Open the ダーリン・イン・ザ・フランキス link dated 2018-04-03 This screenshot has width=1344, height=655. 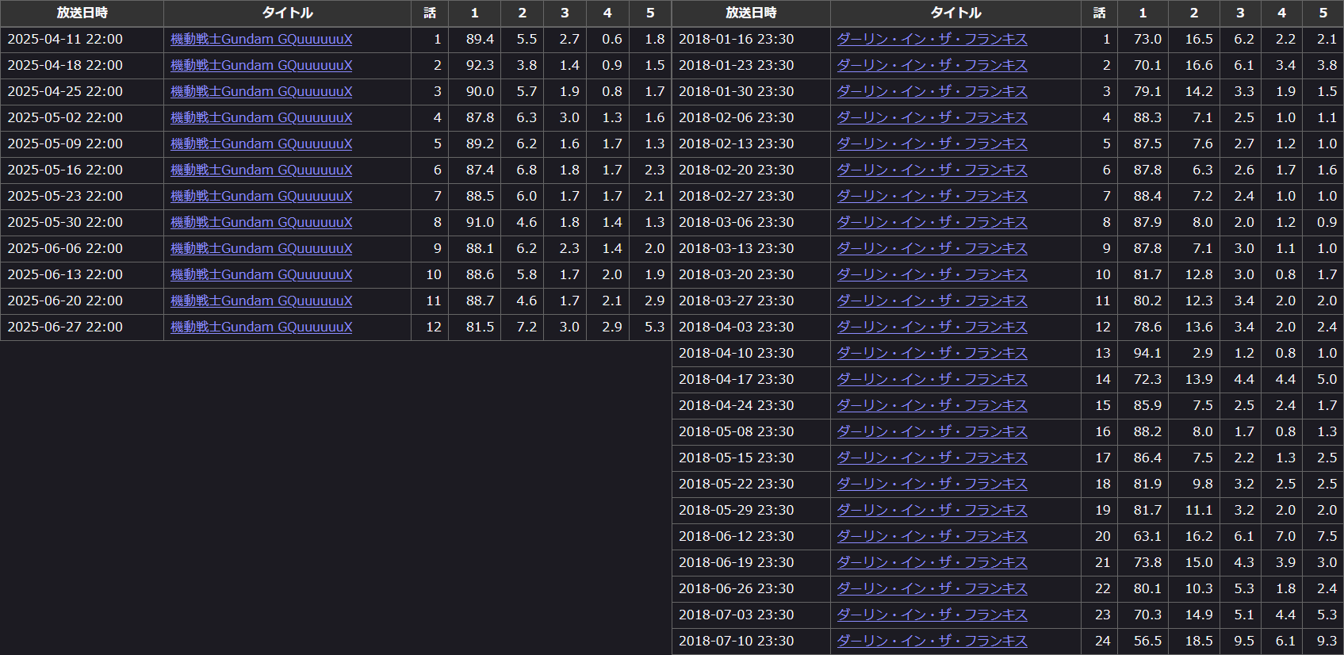(932, 327)
